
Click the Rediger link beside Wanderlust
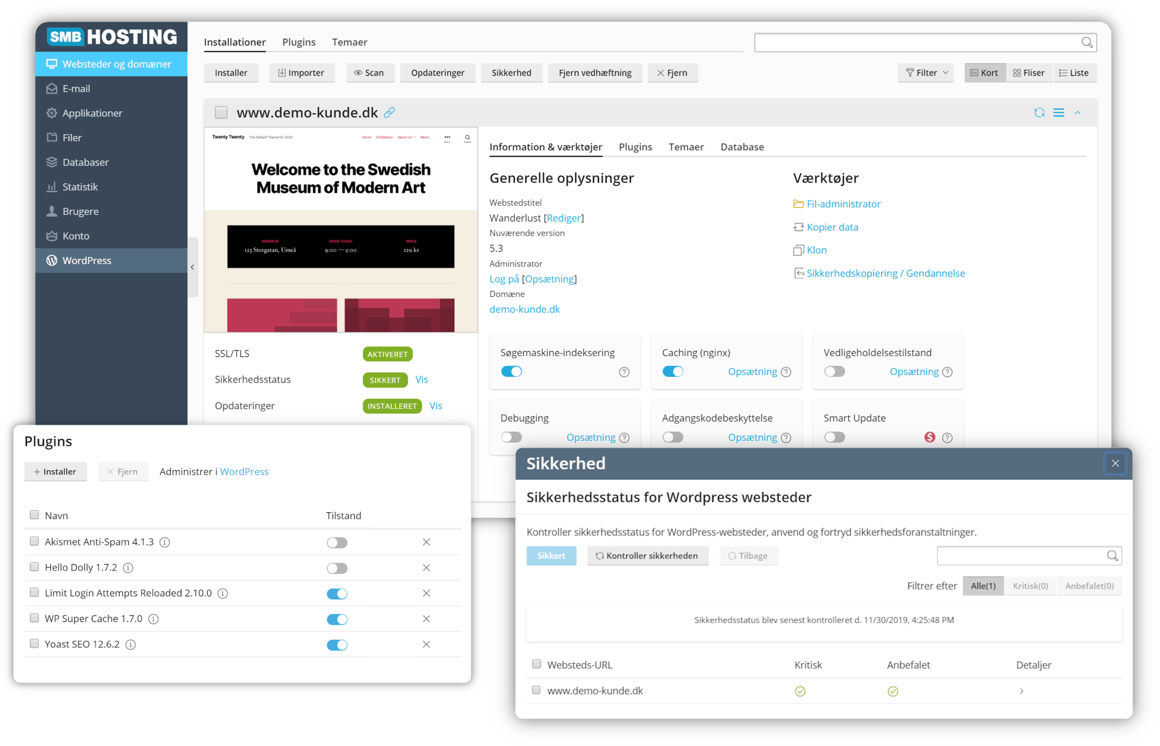click(563, 218)
